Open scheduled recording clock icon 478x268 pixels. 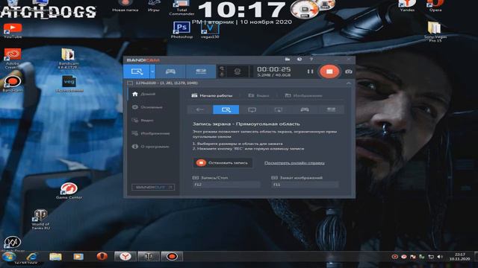tap(299, 60)
